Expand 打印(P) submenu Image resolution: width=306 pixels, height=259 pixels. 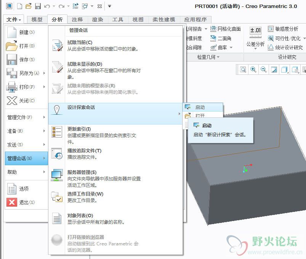[26, 87]
